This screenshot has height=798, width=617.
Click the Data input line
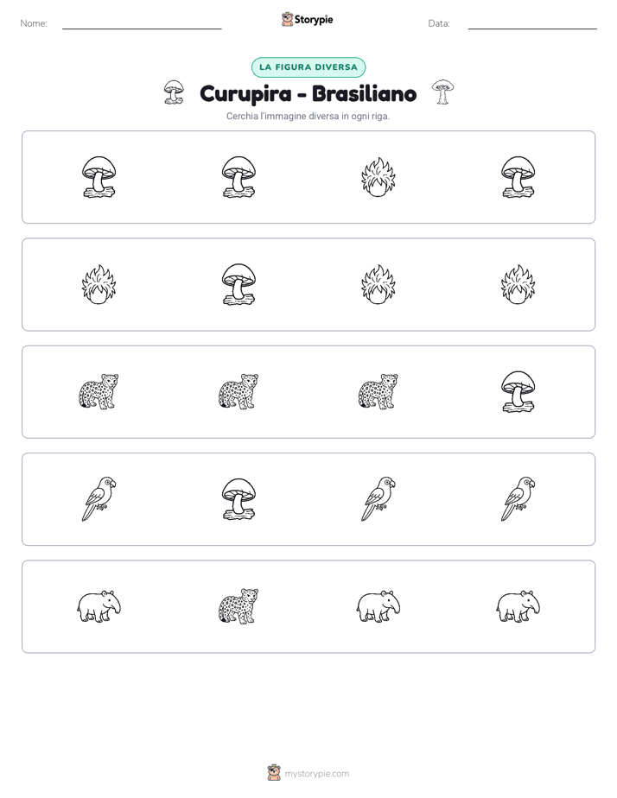(532, 25)
